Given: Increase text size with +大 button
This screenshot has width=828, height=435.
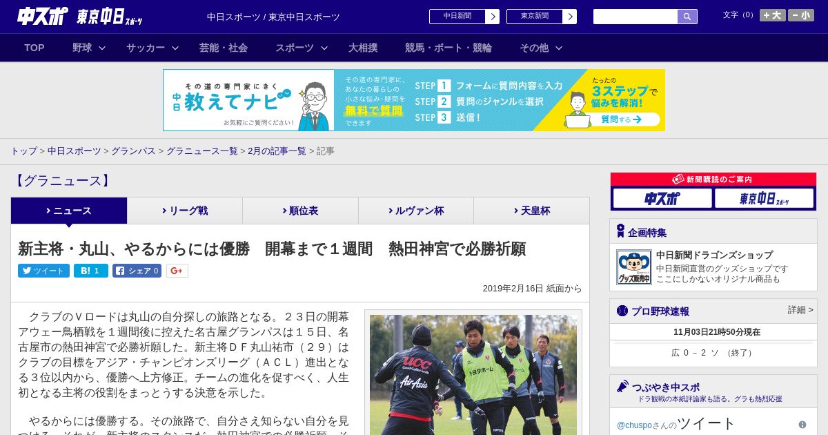Looking at the screenshot, I should coord(773,15).
